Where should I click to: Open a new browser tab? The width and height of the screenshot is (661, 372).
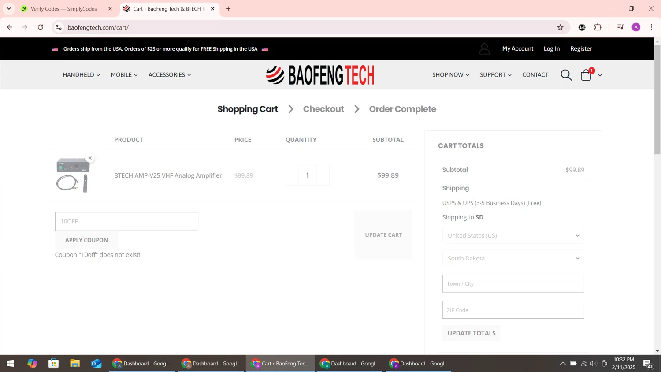(228, 9)
